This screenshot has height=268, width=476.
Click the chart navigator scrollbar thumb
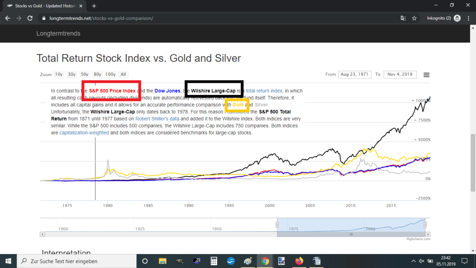click(351, 234)
